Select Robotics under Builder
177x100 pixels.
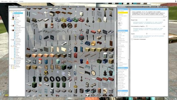tap(18, 52)
